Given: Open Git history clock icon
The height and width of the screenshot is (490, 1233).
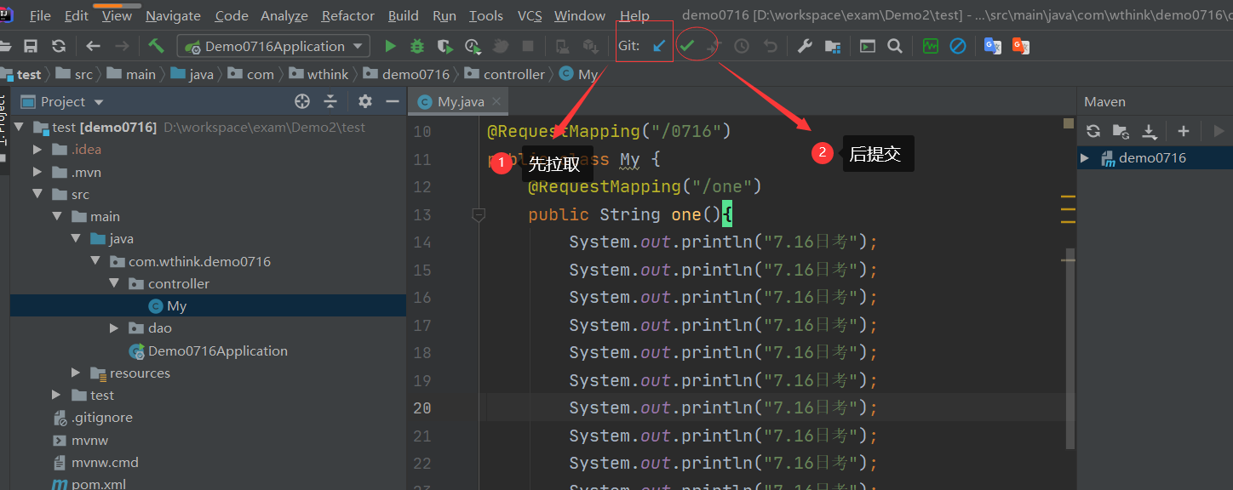Looking at the screenshot, I should pyautogui.click(x=742, y=46).
